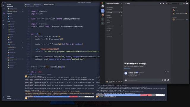
Task: Add channel to Text Channels category
Action: click(x=121, y=7)
